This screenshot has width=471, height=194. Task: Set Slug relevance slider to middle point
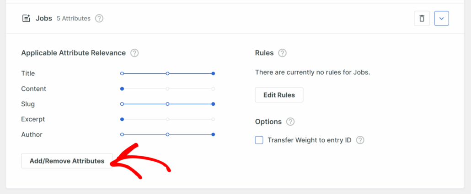click(168, 104)
